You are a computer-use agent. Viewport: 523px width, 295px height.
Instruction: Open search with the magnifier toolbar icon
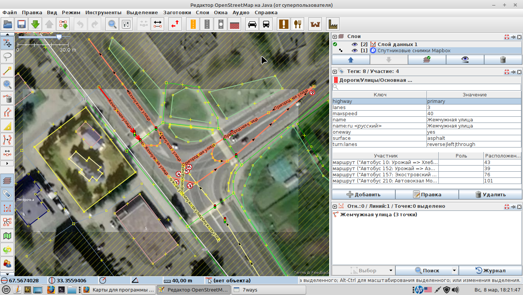click(x=112, y=24)
